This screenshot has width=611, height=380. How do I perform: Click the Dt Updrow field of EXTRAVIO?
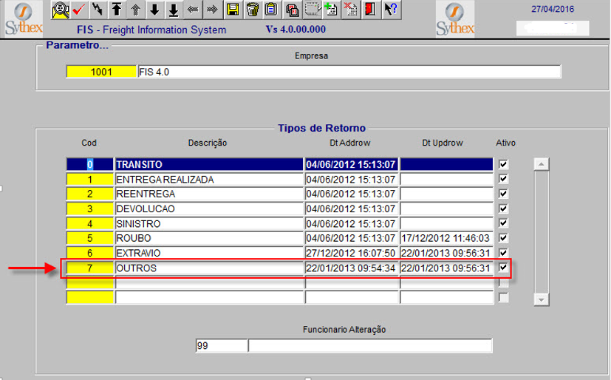coord(446,253)
